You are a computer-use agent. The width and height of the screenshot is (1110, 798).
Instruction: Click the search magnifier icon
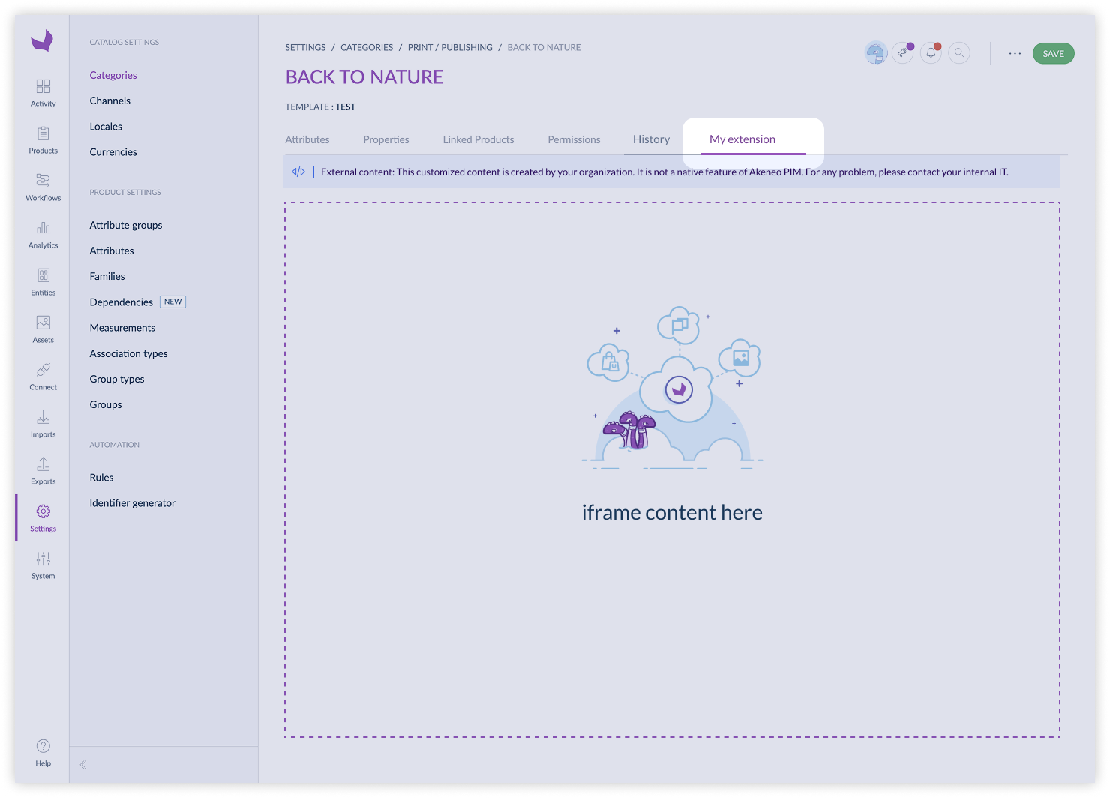tap(958, 53)
